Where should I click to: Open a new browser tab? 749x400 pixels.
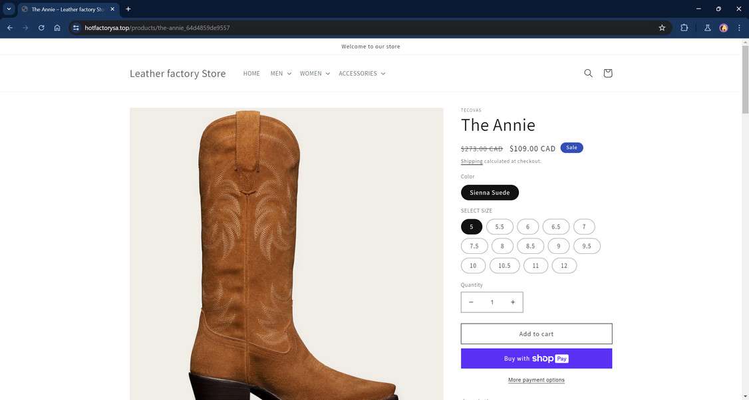tap(128, 9)
